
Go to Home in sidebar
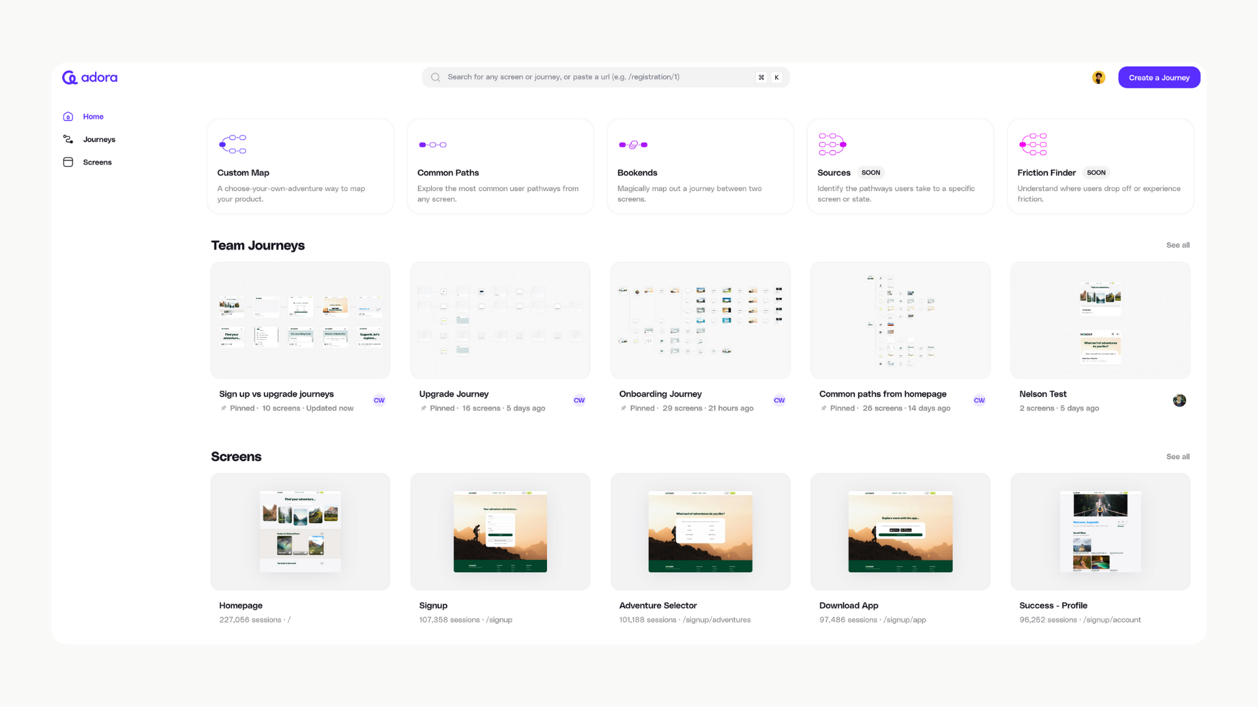pyautogui.click(x=93, y=117)
